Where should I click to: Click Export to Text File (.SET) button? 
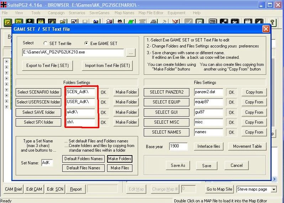[x=48, y=66]
